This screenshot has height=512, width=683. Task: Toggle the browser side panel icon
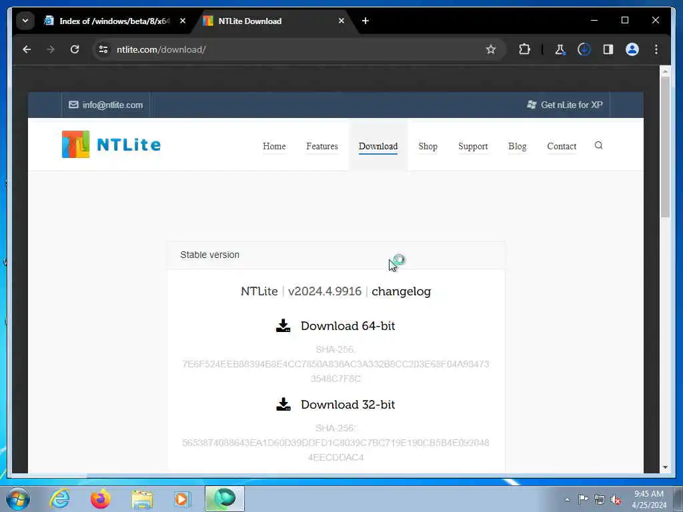pyautogui.click(x=608, y=49)
